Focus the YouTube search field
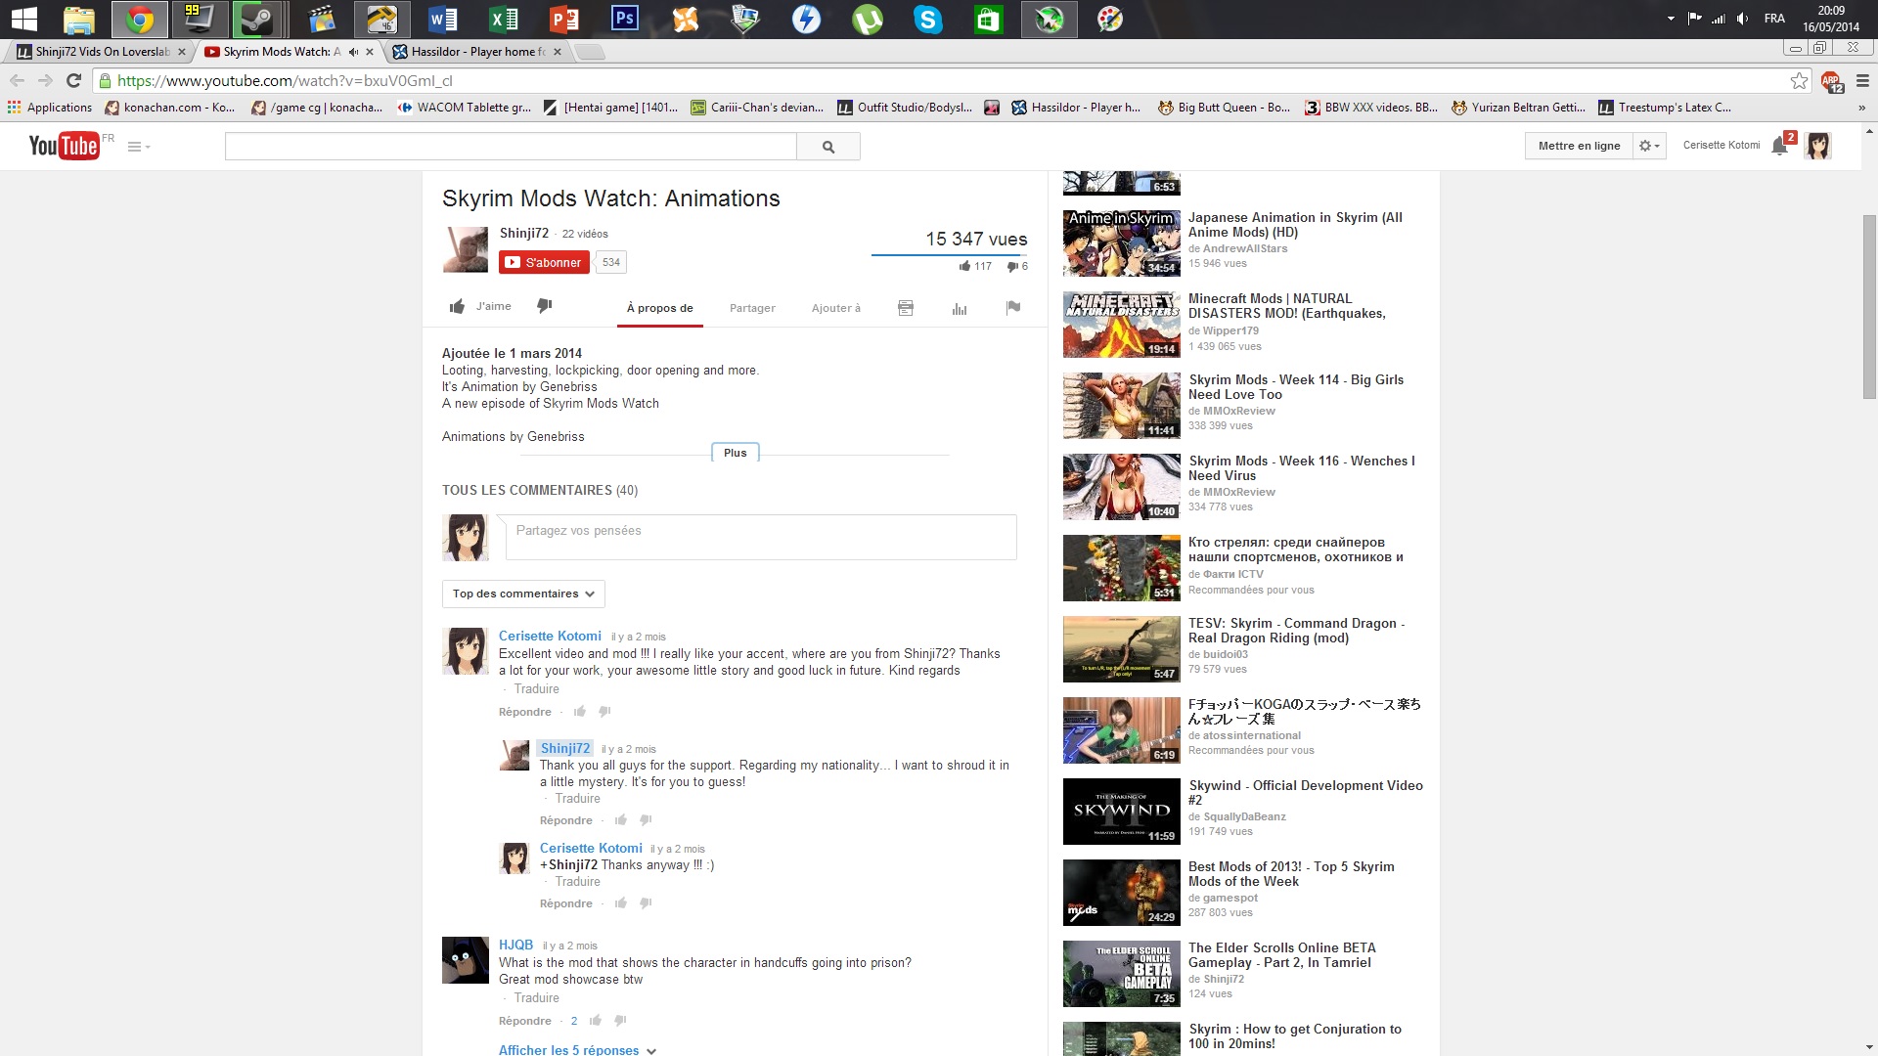Image resolution: width=1878 pixels, height=1056 pixels. click(x=511, y=147)
